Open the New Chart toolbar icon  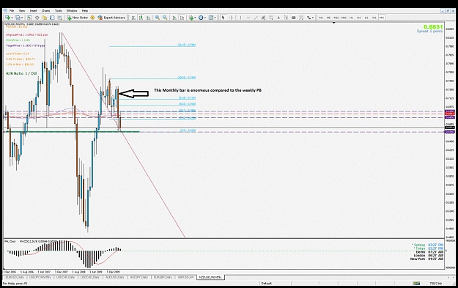pos(7,18)
